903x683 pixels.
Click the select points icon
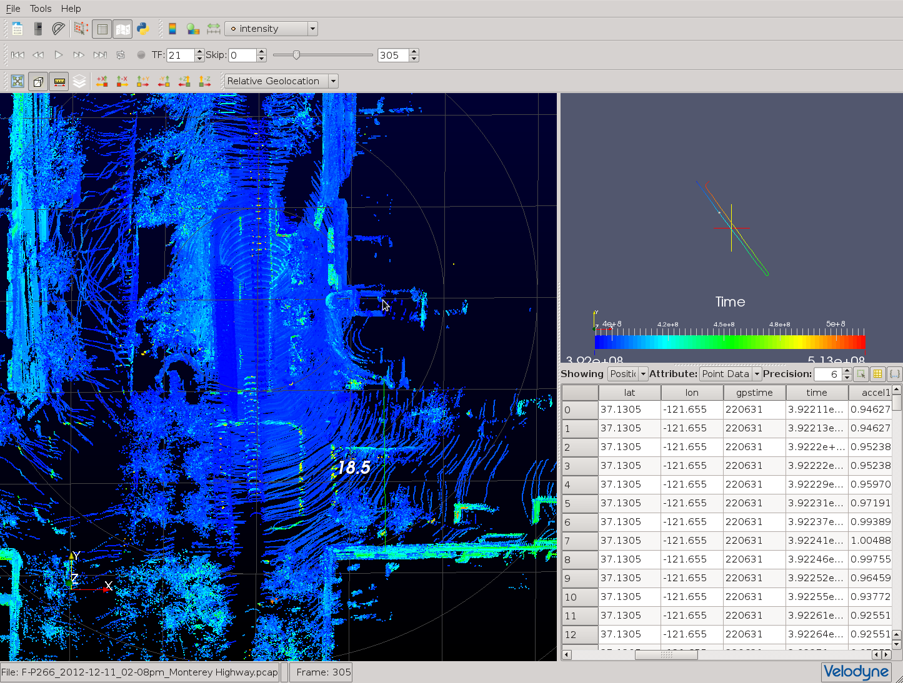point(81,29)
